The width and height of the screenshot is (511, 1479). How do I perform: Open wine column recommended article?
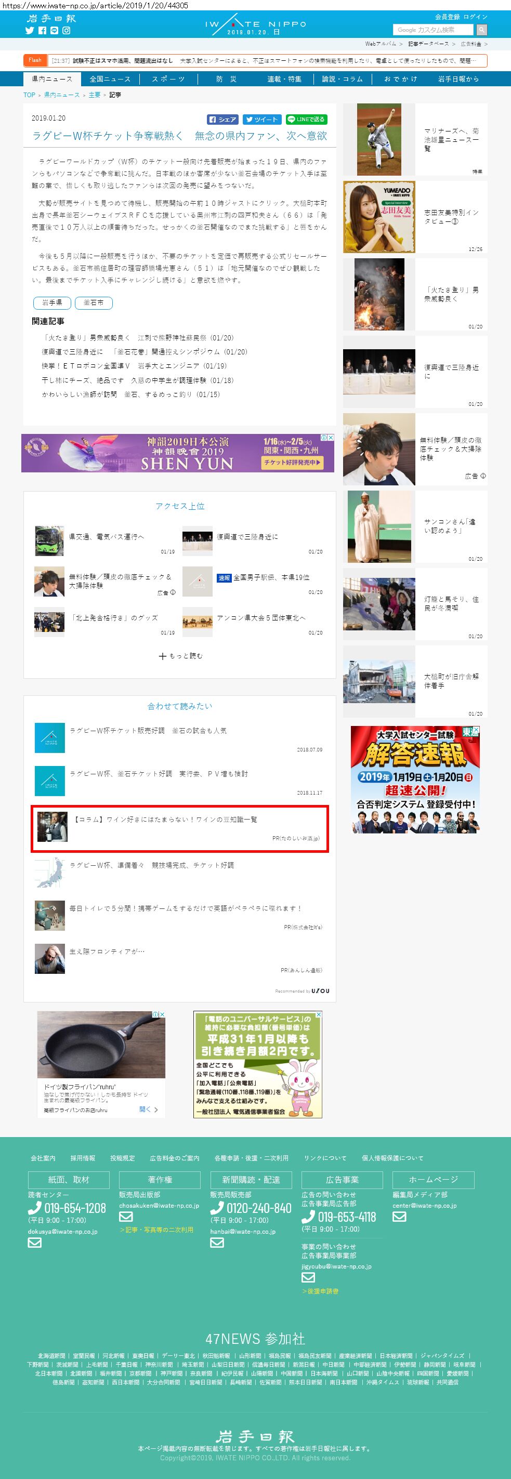[180, 828]
